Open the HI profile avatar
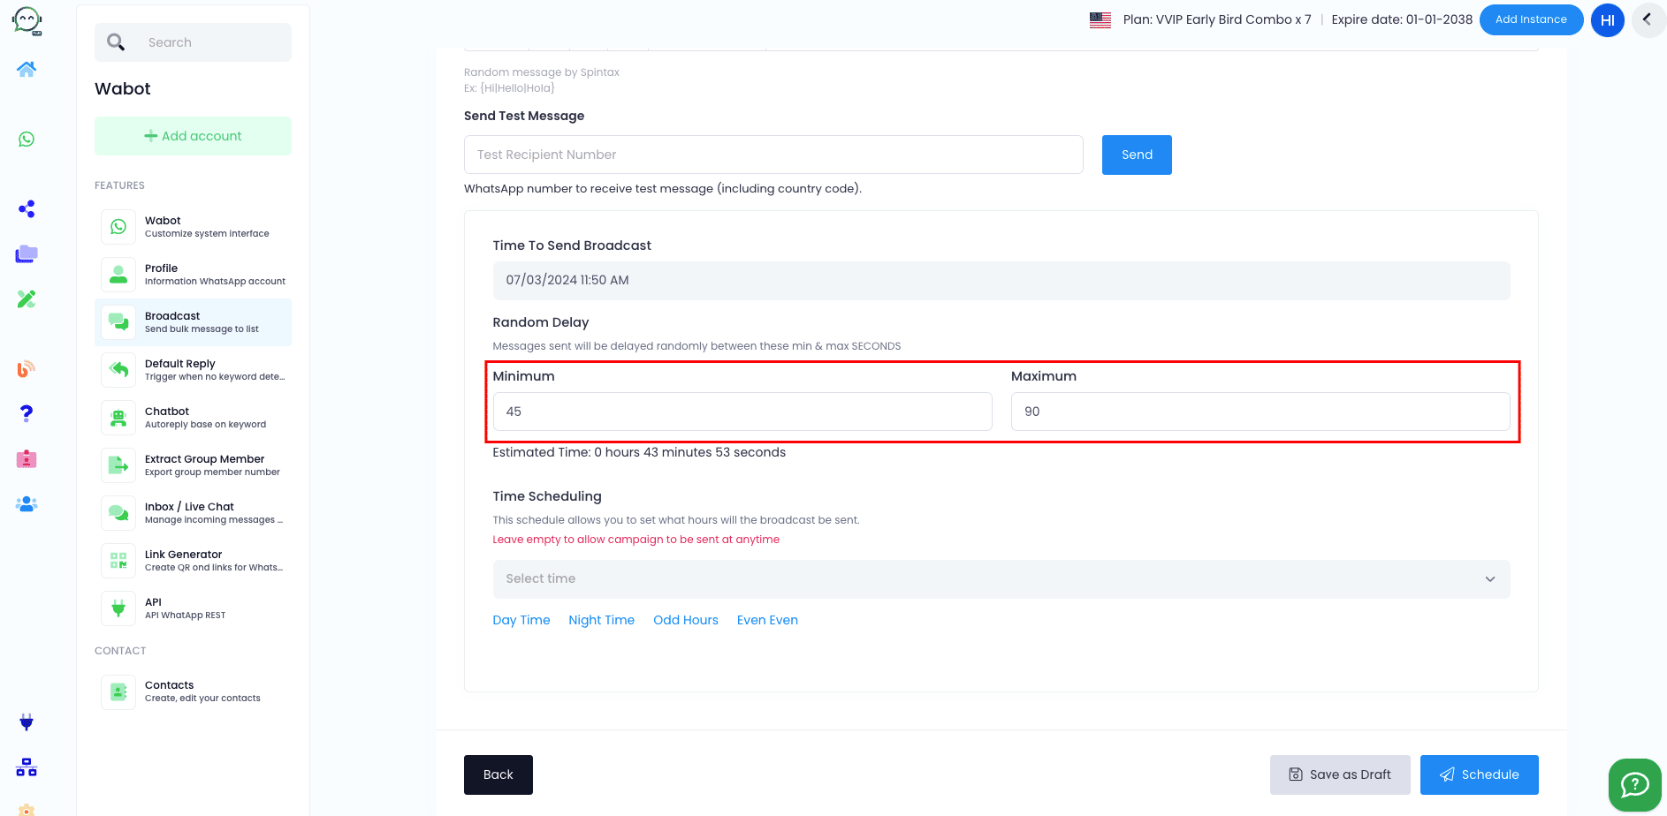This screenshot has height=816, width=1667. (x=1607, y=20)
